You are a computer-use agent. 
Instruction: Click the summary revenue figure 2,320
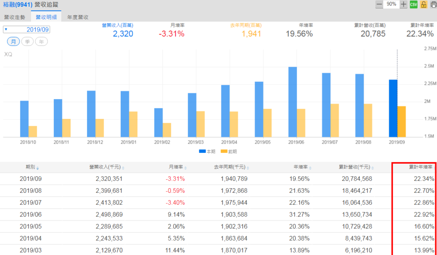(123, 34)
